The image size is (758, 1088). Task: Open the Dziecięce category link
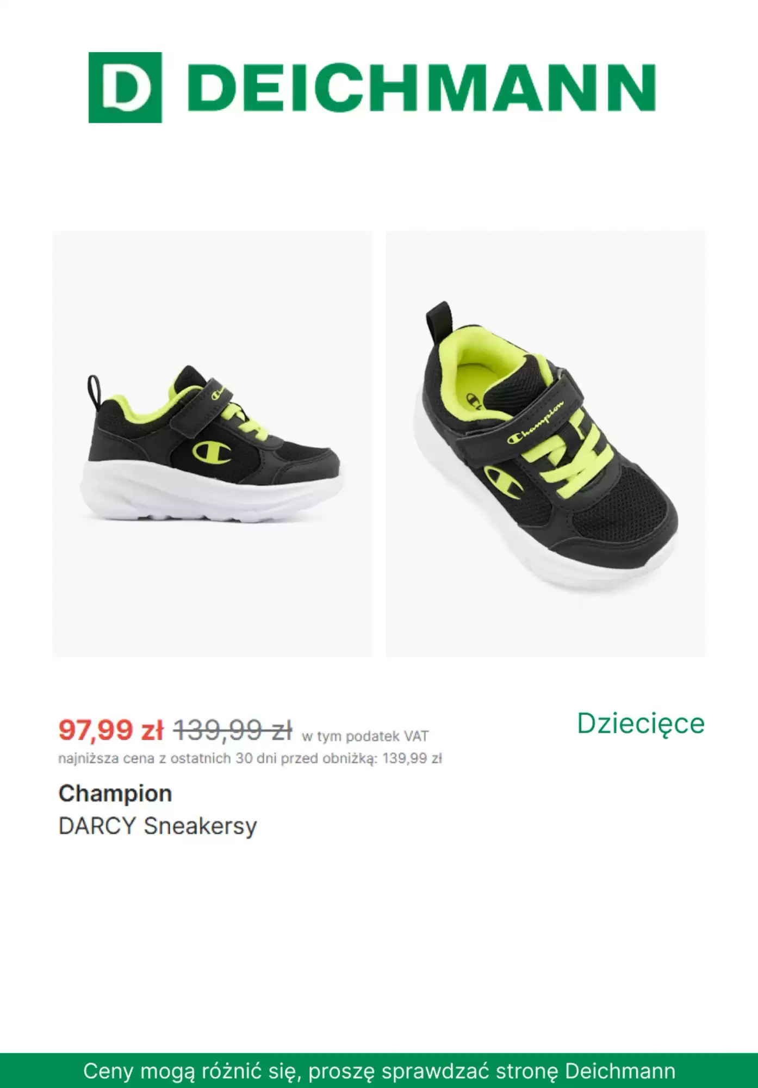point(641,724)
